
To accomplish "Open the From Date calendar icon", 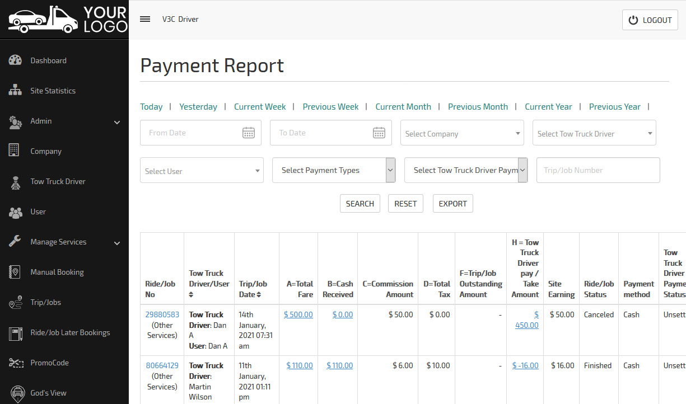I will pyautogui.click(x=249, y=133).
